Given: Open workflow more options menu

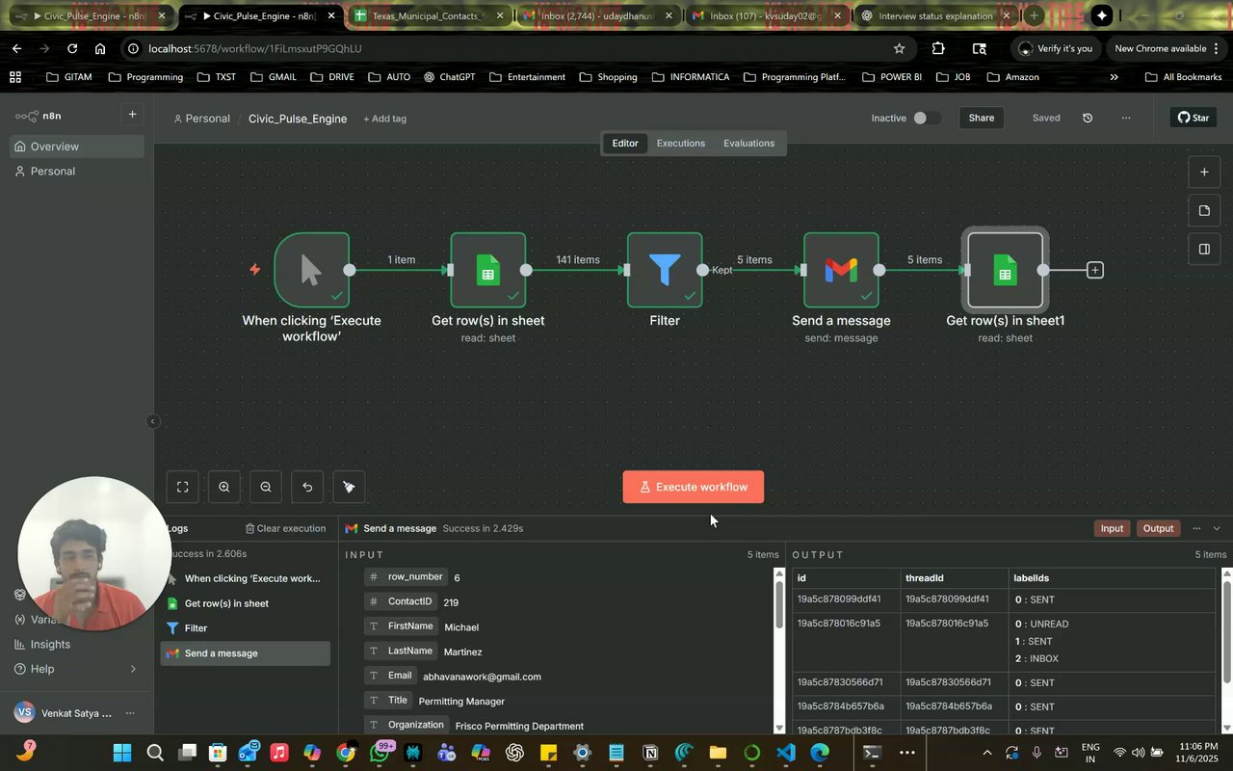Looking at the screenshot, I should [x=1126, y=118].
